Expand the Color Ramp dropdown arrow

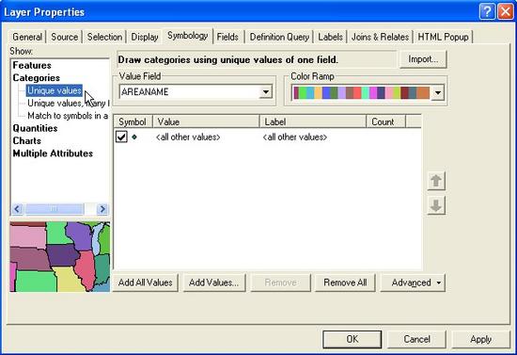437,93
